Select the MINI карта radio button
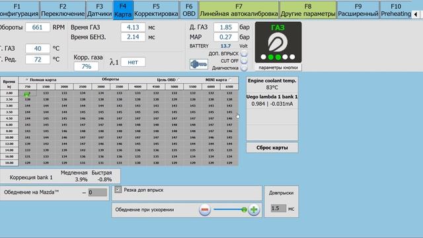This screenshot has width=423, height=238. pyautogui.click(x=230, y=80)
